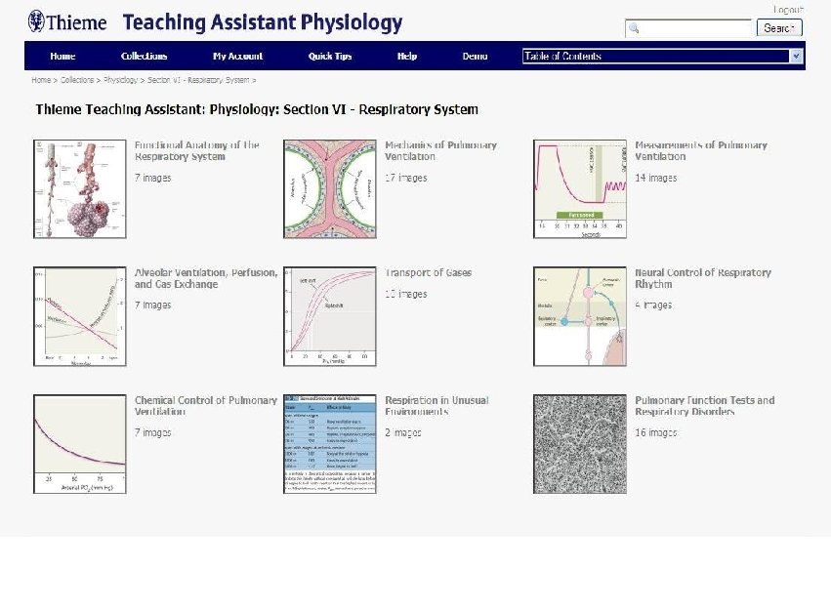Open the Table of Contents dropdown
Screen dimensions: 831x609
[662, 57]
